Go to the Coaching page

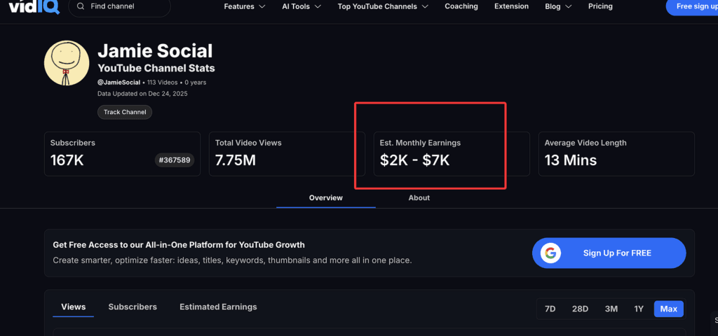point(461,6)
